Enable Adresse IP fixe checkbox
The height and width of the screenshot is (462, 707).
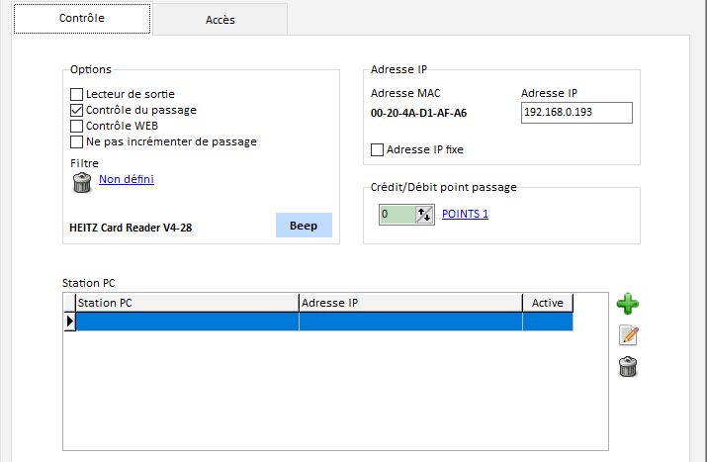point(377,150)
